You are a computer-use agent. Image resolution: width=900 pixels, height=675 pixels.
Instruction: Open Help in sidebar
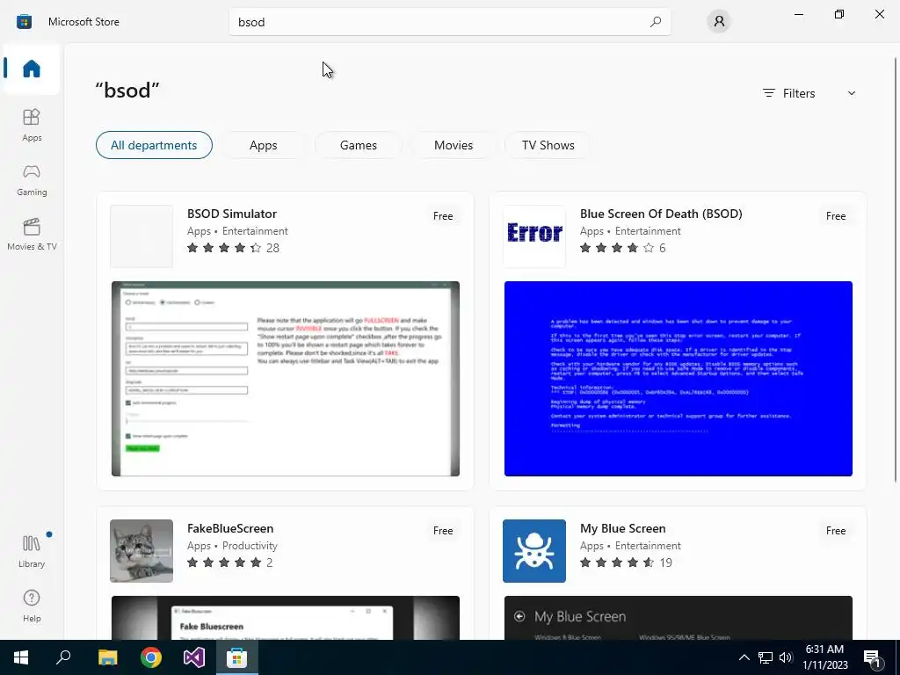coord(32,606)
